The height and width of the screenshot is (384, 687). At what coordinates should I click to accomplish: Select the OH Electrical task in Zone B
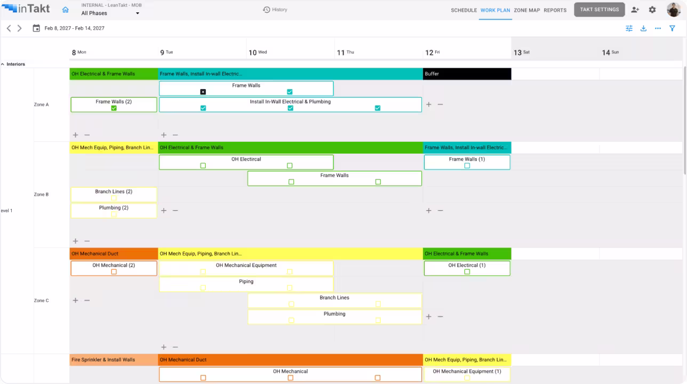pos(246,162)
